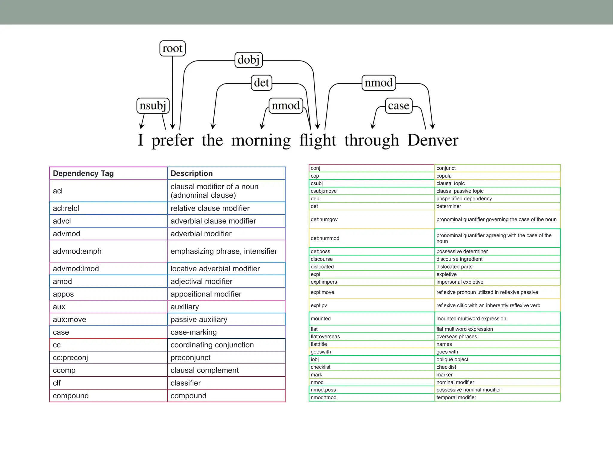Image resolution: width=613 pixels, height=460 pixels.
Task: Click the coordinating conjunction description cell
Action: pos(226,345)
